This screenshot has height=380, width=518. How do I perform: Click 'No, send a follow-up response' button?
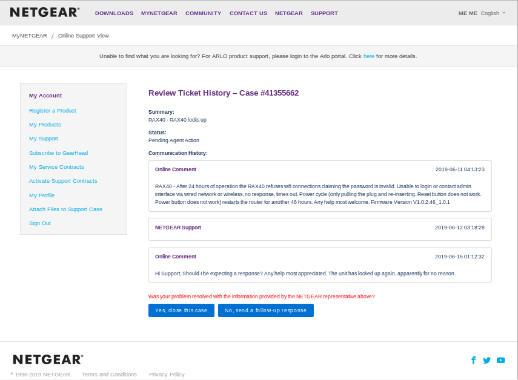click(265, 310)
